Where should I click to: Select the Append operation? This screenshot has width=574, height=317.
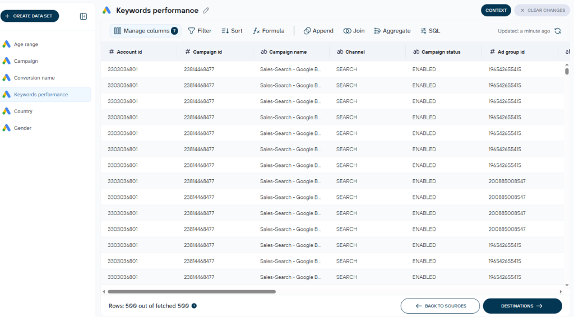(318, 31)
